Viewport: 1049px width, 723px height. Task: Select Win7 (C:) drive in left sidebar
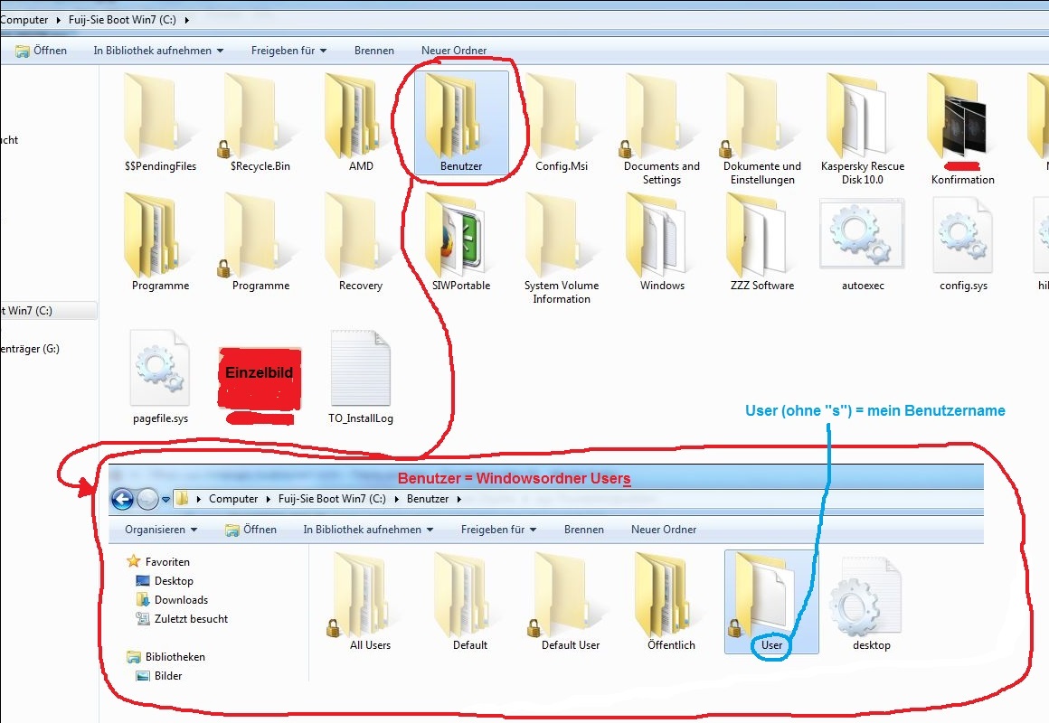(48, 310)
